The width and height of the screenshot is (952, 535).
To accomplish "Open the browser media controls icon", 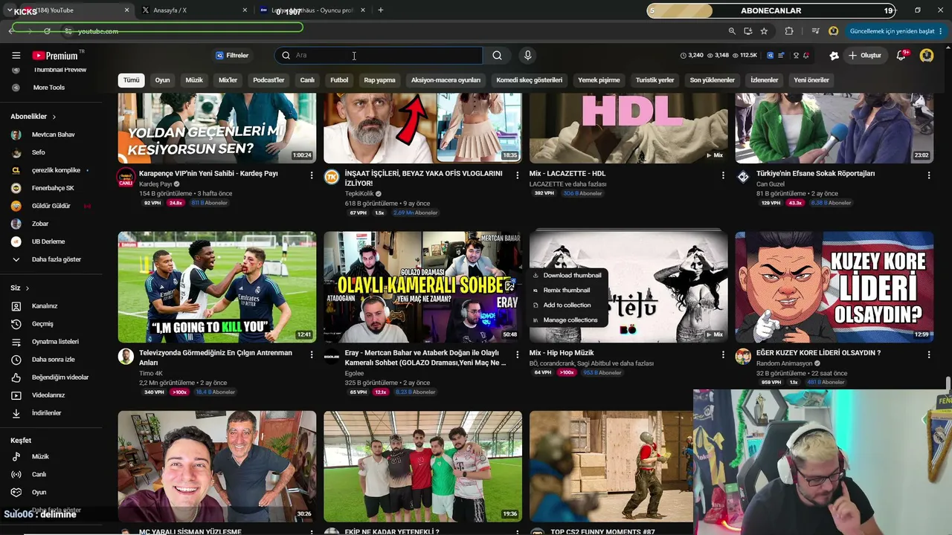I will (815, 31).
